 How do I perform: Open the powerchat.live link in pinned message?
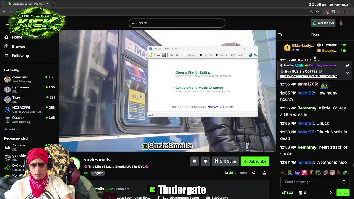coord(310,76)
